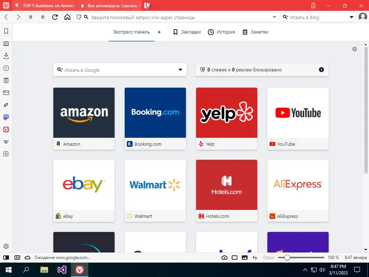Reload the current page
The height and width of the screenshot is (277, 369).
pos(55,17)
